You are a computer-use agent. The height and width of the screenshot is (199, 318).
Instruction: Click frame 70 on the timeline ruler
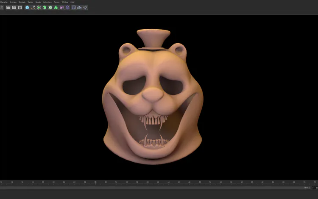coord(304,182)
